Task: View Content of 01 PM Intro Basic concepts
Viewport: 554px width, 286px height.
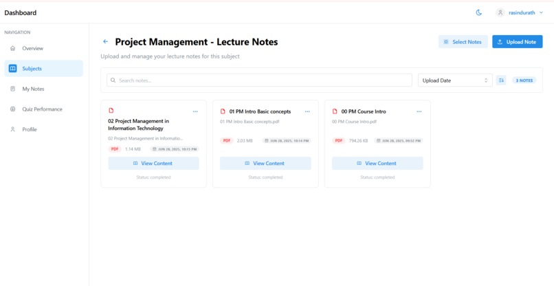Action: 265,164
